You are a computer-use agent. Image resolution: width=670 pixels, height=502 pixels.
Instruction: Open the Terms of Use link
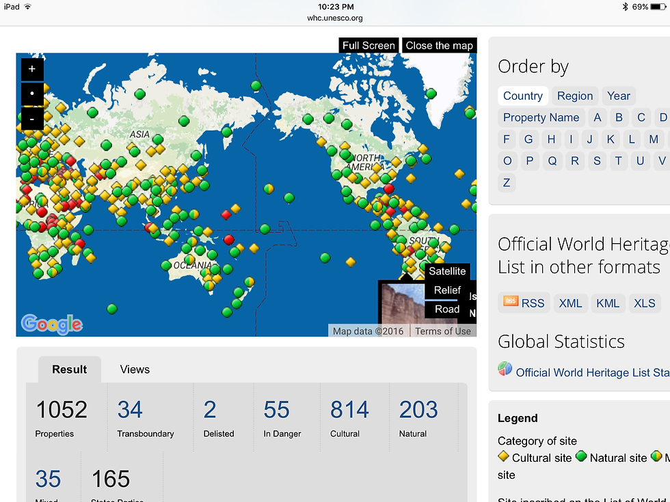pyautogui.click(x=443, y=331)
